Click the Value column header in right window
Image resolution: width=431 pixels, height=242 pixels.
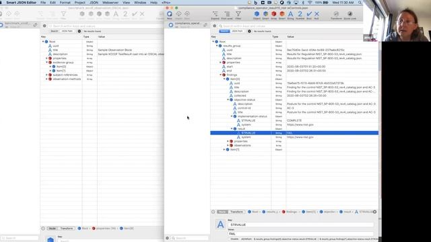(x=332, y=37)
